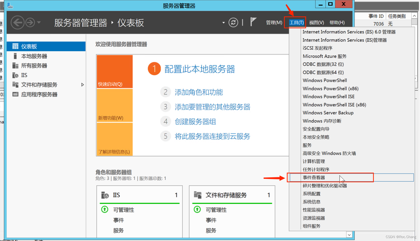The image size is (420, 241).
Task: Click the 新增功能(W) tile
Action: (114, 105)
